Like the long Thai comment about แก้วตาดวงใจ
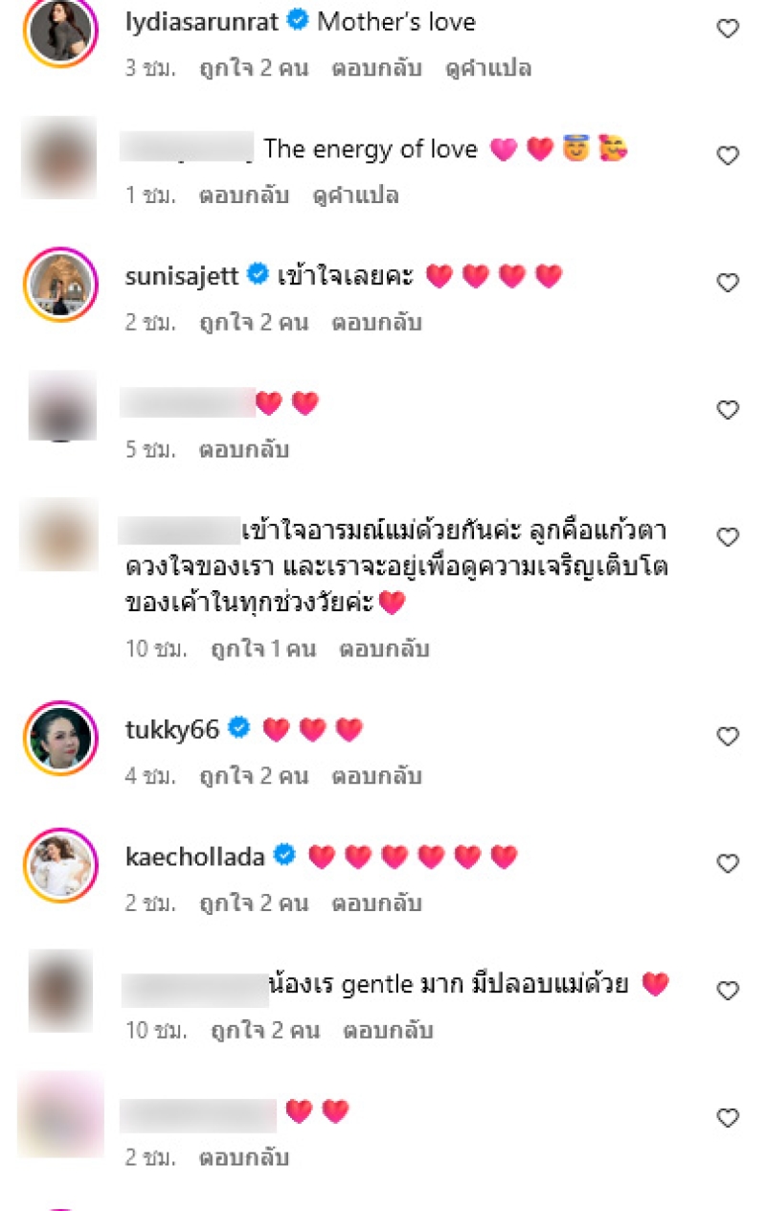 click(x=728, y=537)
